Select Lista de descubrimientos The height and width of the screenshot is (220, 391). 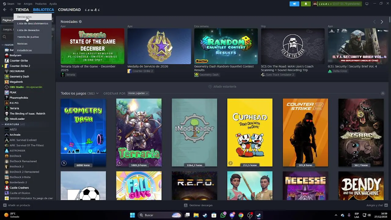[x=33, y=24]
